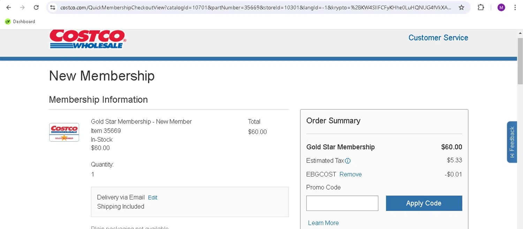The image size is (523, 229).
Task: Click the 'In-Stock' status text
Action: point(102,140)
